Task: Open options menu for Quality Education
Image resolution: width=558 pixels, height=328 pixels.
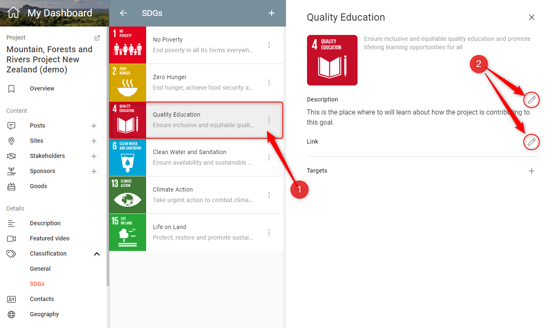Action: click(269, 120)
